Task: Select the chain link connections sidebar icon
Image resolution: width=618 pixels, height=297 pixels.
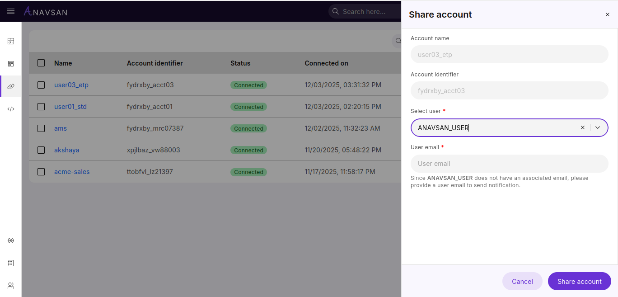Action: pyautogui.click(x=11, y=86)
